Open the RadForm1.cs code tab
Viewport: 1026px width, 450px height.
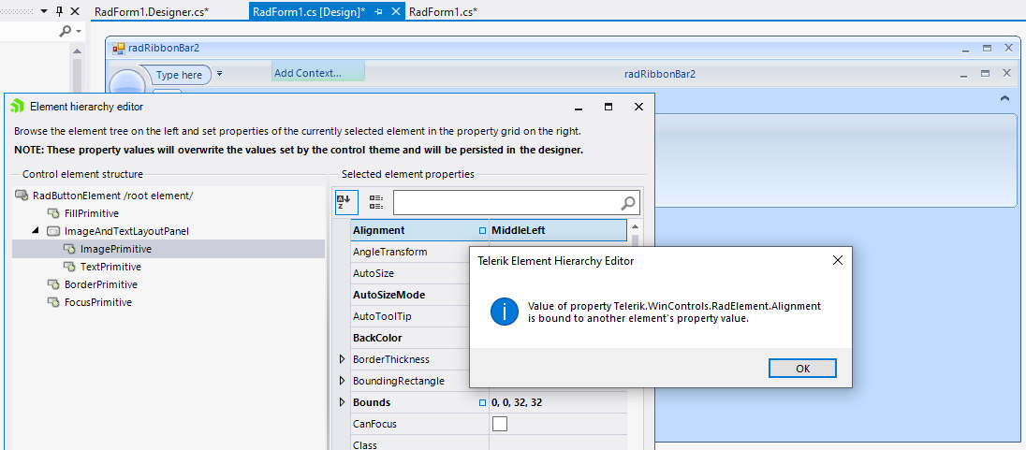coord(443,12)
